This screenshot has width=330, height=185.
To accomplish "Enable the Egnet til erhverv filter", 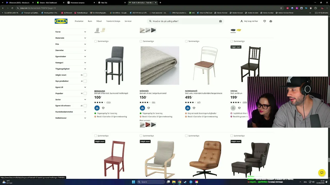I will (85, 106).
